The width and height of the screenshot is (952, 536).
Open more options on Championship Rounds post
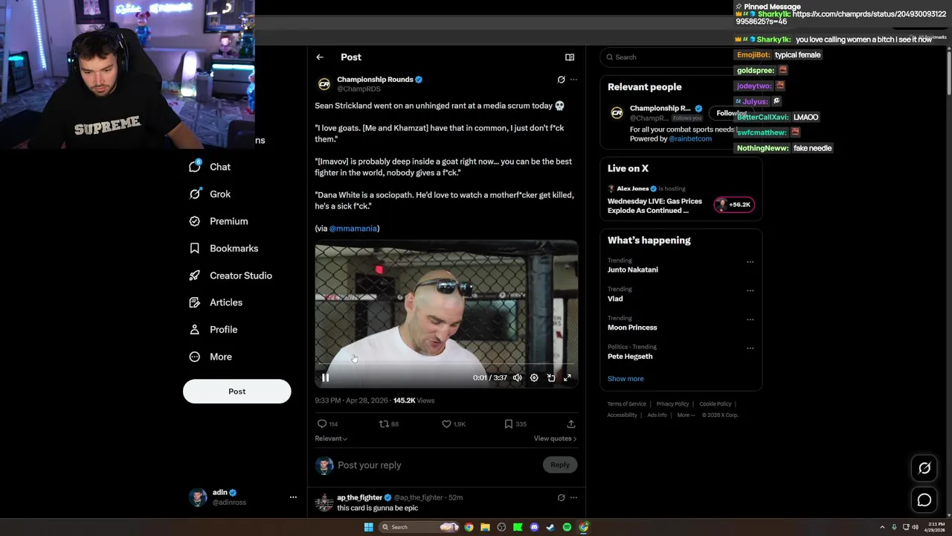click(x=573, y=80)
